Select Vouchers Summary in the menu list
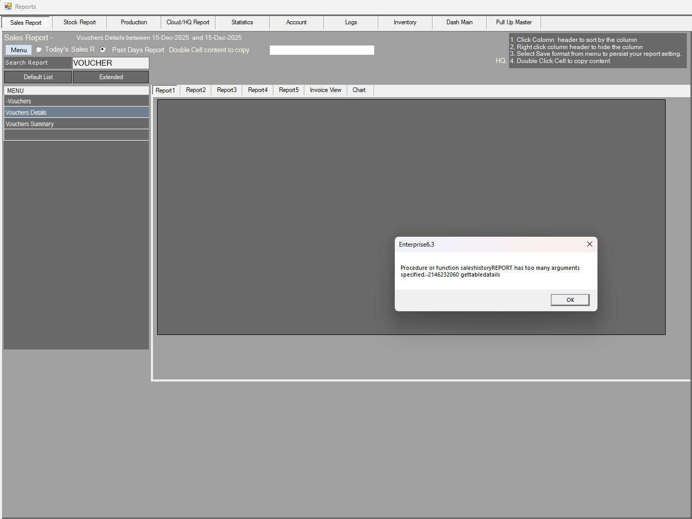This screenshot has width=692, height=519. pyautogui.click(x=29, y=124)
